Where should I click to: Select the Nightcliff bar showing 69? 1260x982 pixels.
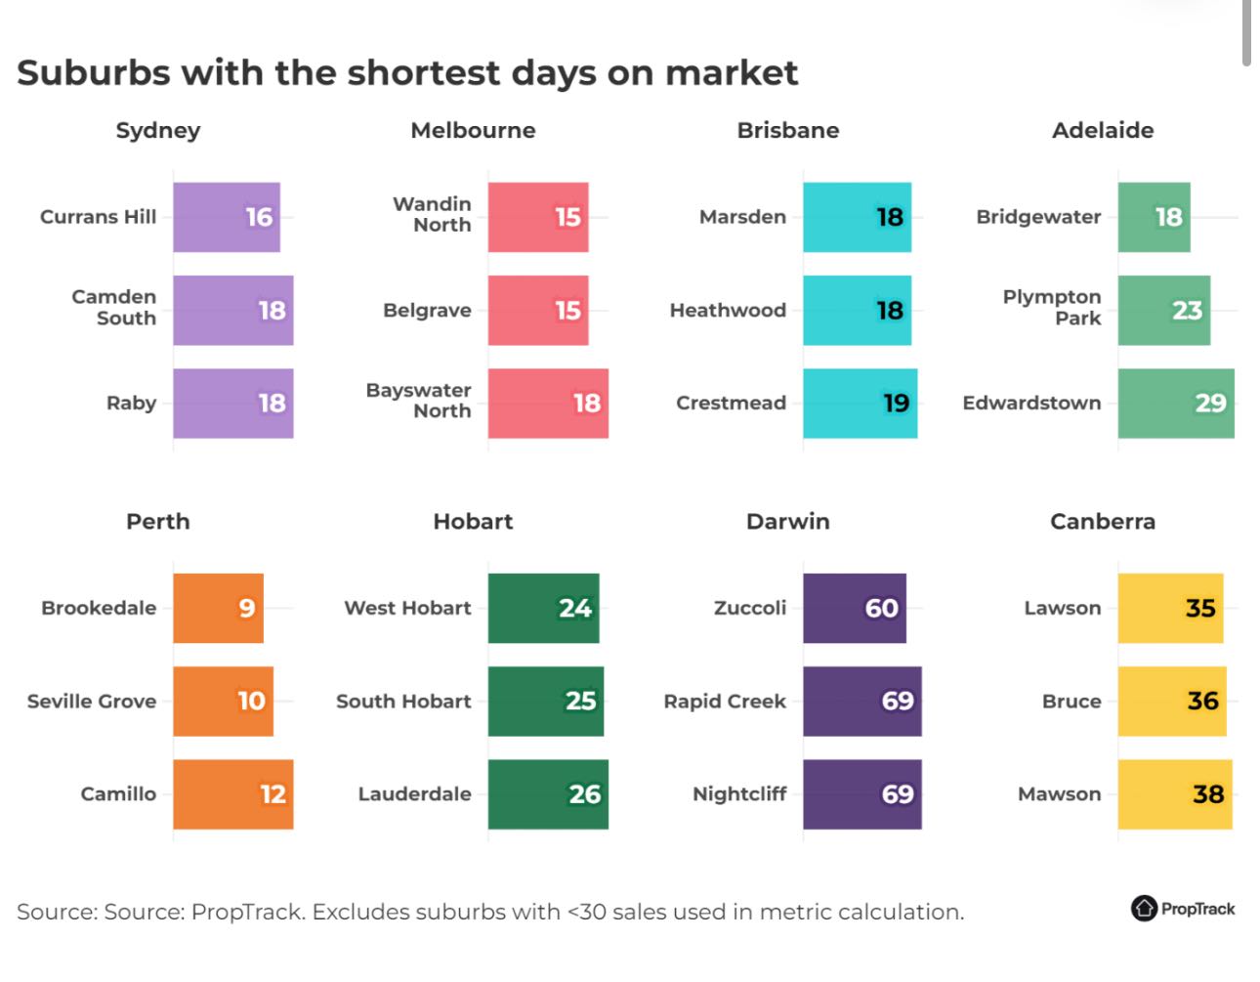pyautogui.click(x=861, y=794)
